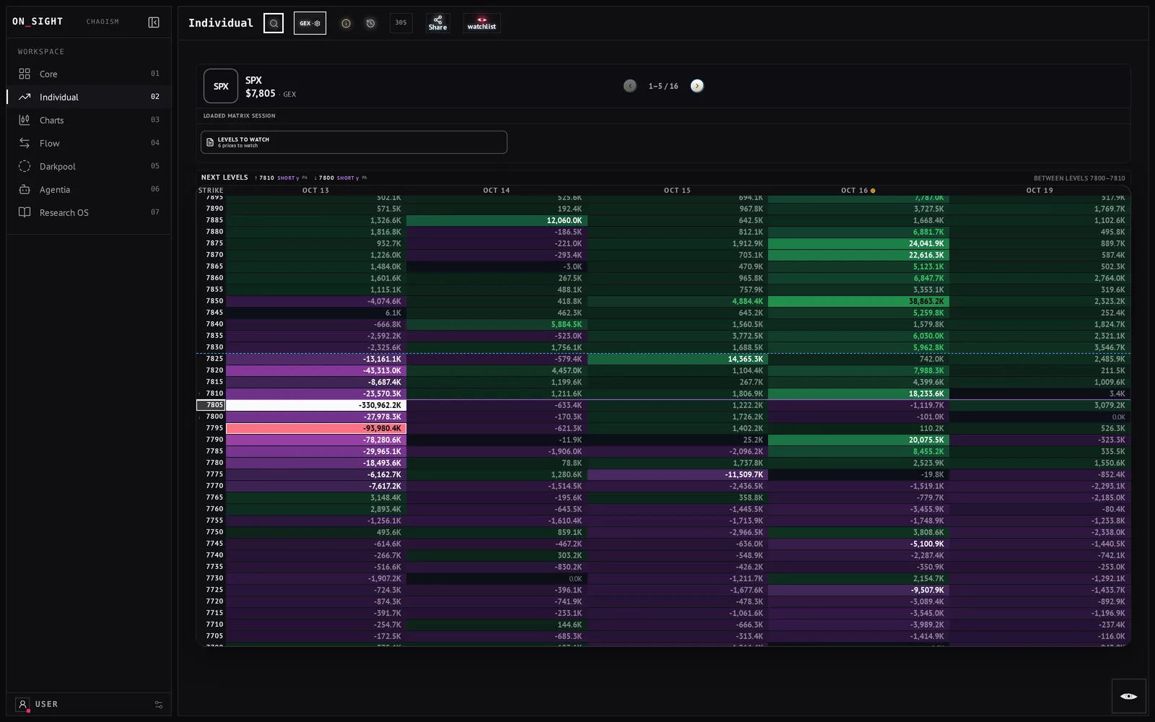Viewport: 1155px width, 722px height.
Task: Share the current view
Action: [437, 23]
